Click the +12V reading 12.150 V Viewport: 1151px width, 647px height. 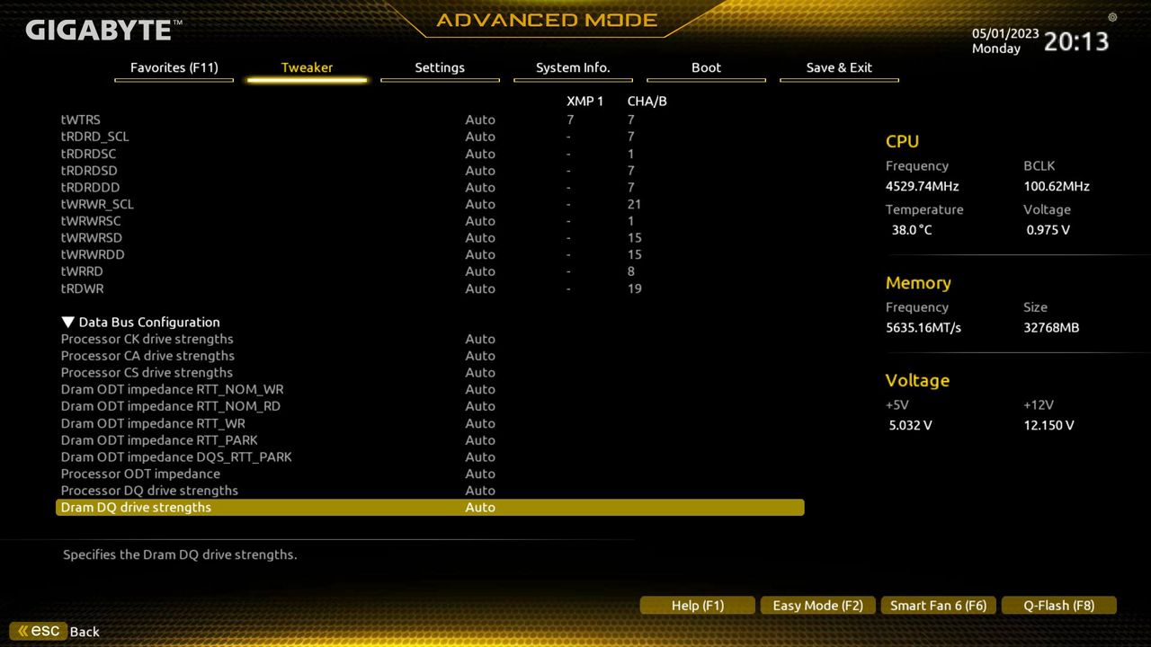(x=1048, y=426)
